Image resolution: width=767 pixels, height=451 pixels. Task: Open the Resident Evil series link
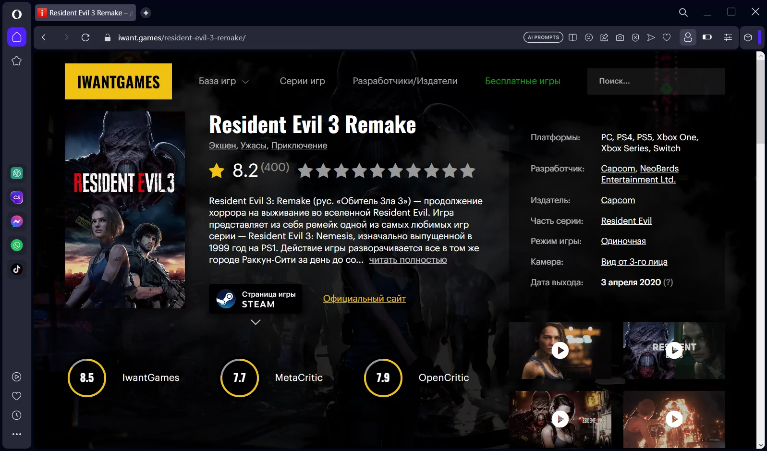pyautogui.click(x=626, y=221)
